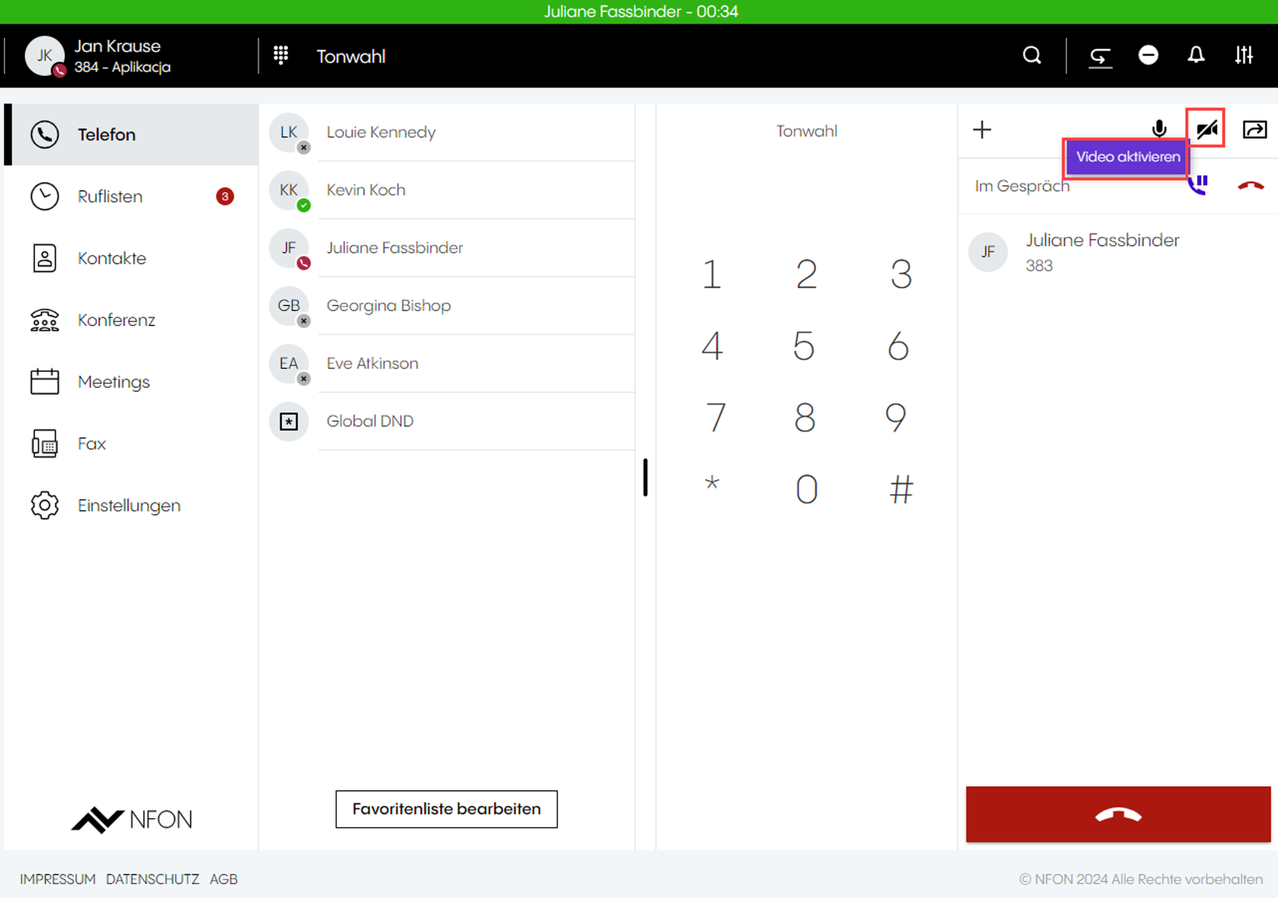Click Favoritenliste bearbeiten button
Viewport: 1278px width, 898px height.
tap(446, 809)
